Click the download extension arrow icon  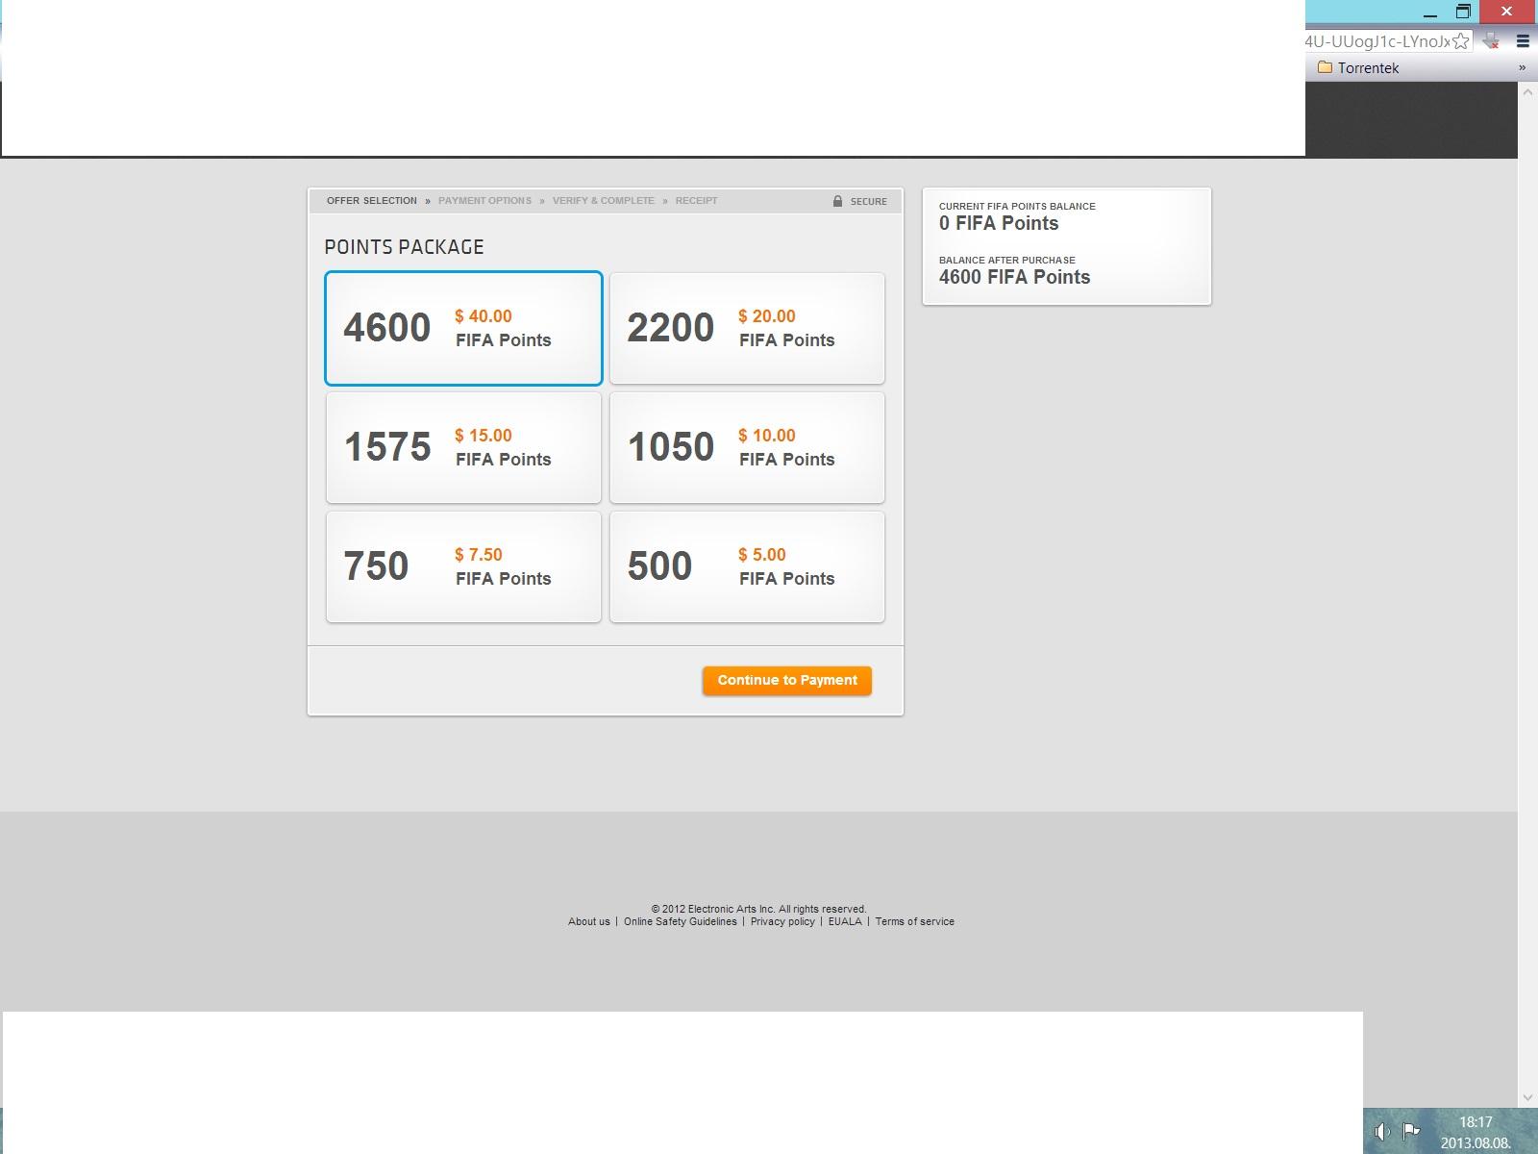(1491, 41)
